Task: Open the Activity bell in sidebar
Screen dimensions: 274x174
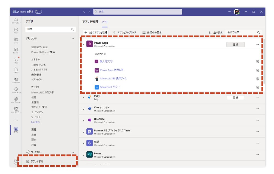Action: (16, 20)
